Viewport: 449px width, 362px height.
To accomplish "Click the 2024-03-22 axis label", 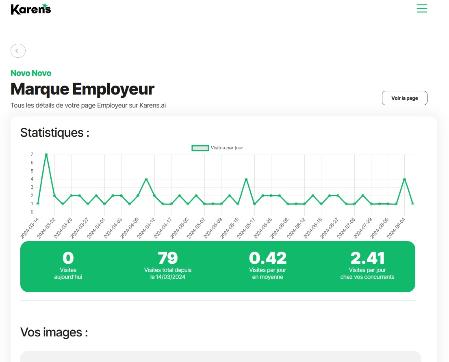I will tap(46, 228).
